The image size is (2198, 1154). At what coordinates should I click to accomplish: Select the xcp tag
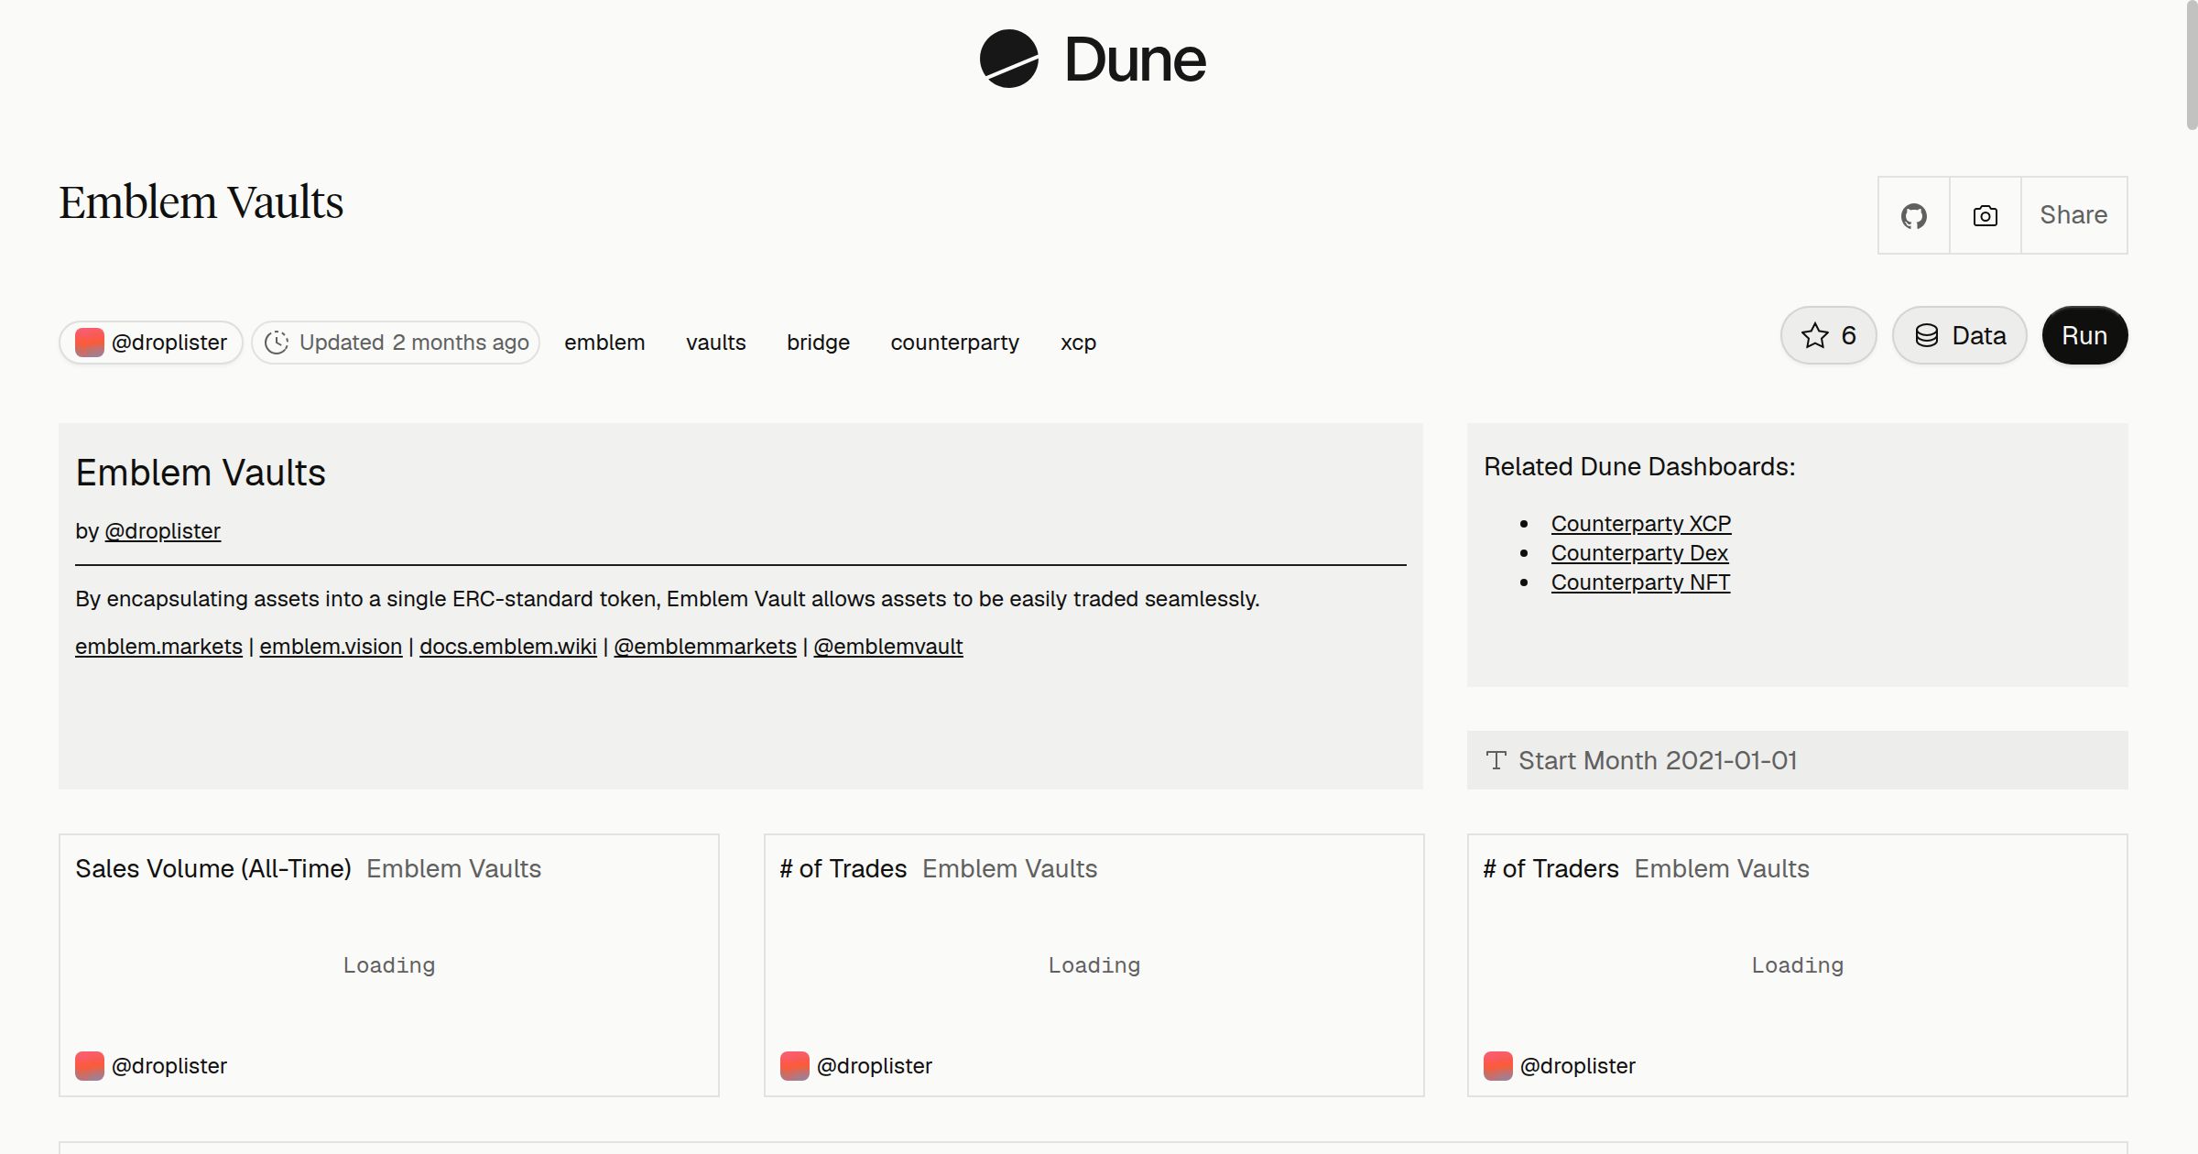pos(1078,343)
